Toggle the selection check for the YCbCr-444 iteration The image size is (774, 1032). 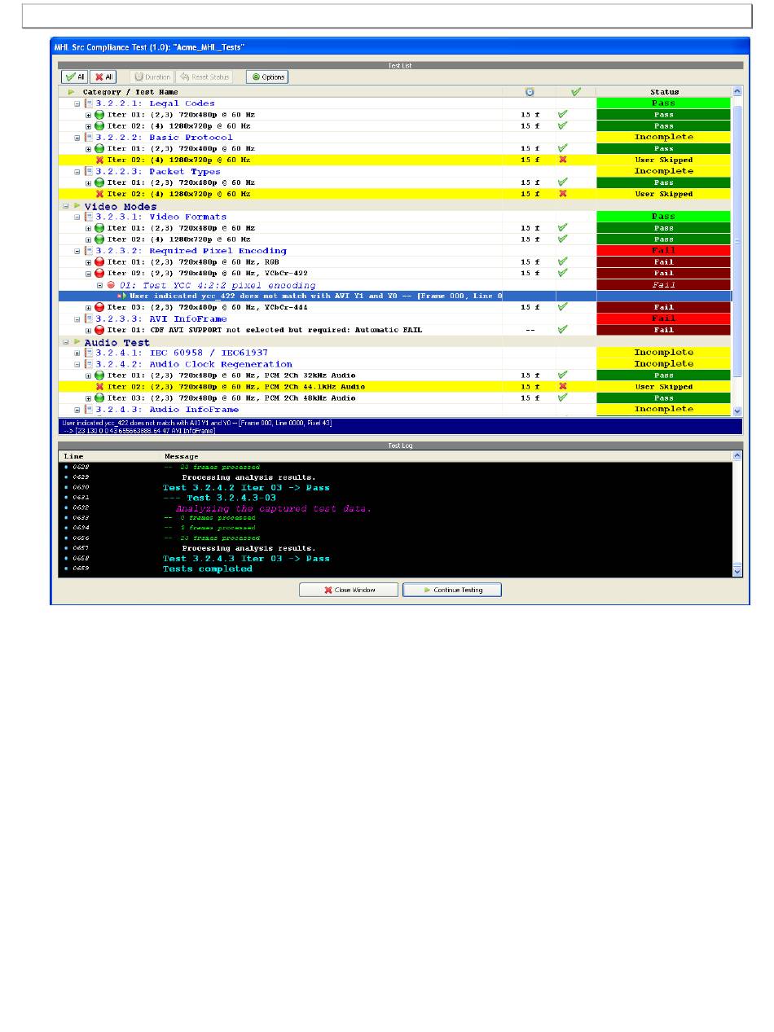coord(562,308)
